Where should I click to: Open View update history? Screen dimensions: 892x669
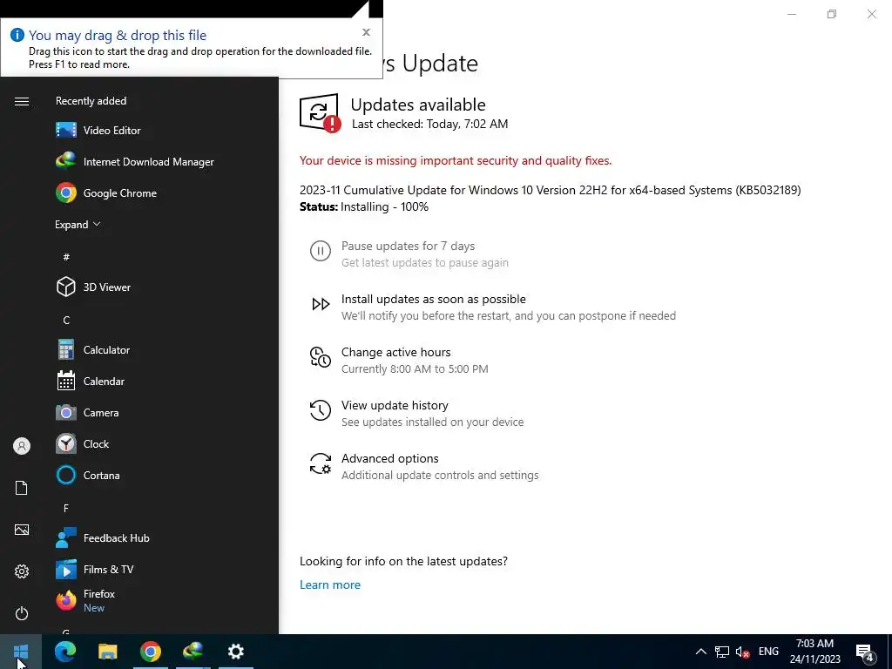tap(416, 413)
